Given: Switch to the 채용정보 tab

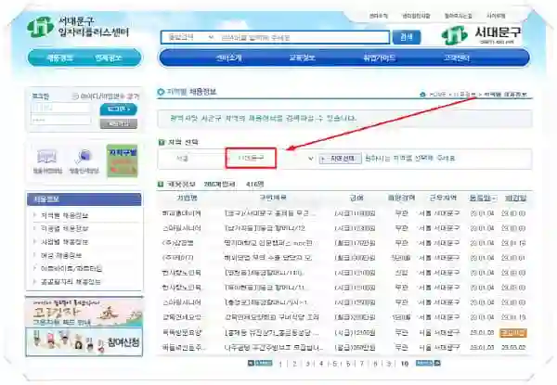Looking at the screenshot, I should click(60, 58).
